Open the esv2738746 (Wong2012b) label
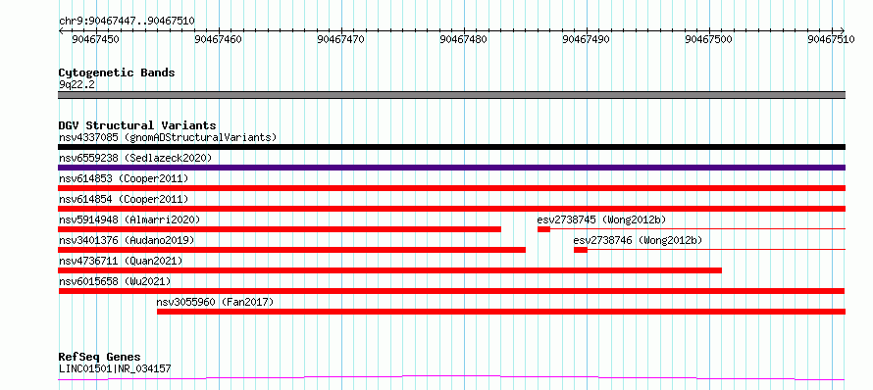 click(x=638, y=240)
